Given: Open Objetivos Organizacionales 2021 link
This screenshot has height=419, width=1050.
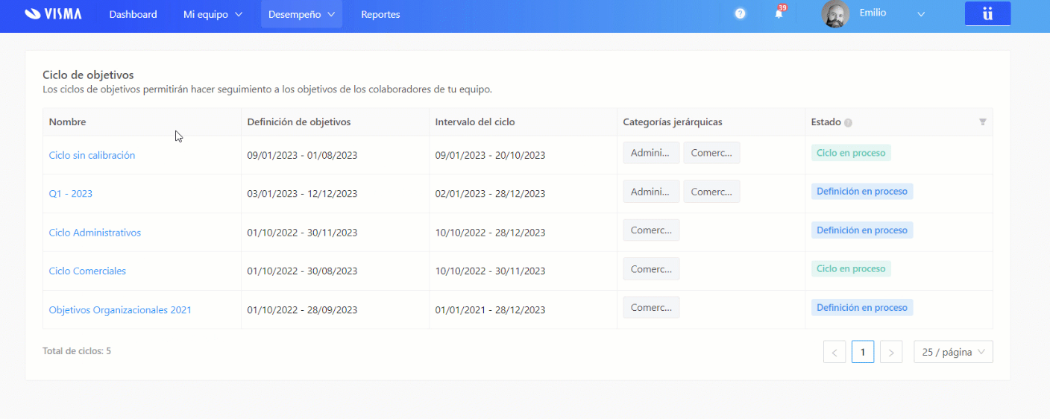Looking at the screenshot, I should pos(120,309).
